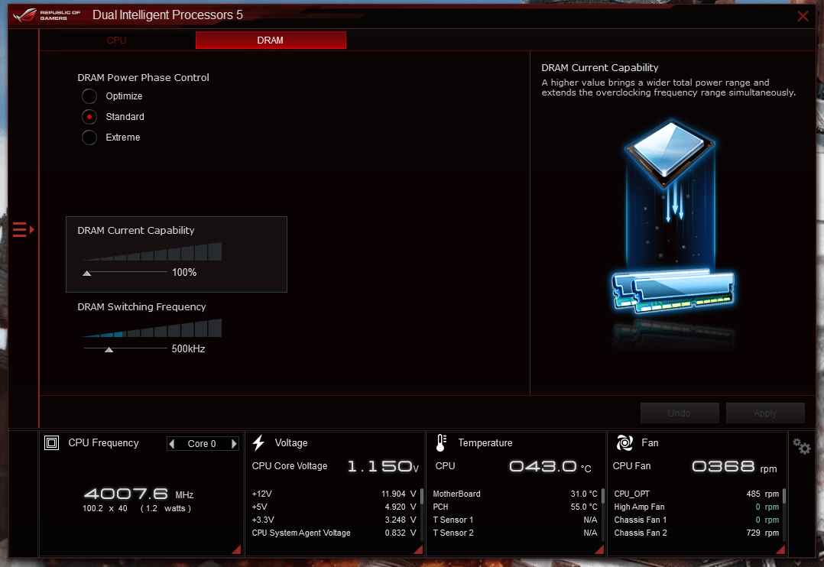Click the DRAM chip and memory illustration
The image size is (824, 567).
pos(673,218)
